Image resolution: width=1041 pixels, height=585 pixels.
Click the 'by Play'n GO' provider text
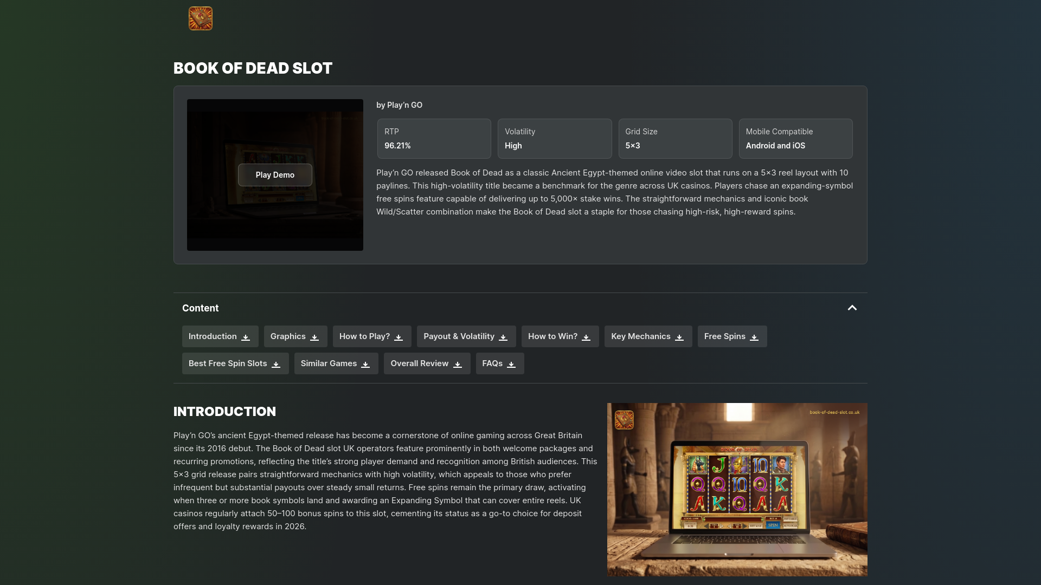tap(399, 105)
